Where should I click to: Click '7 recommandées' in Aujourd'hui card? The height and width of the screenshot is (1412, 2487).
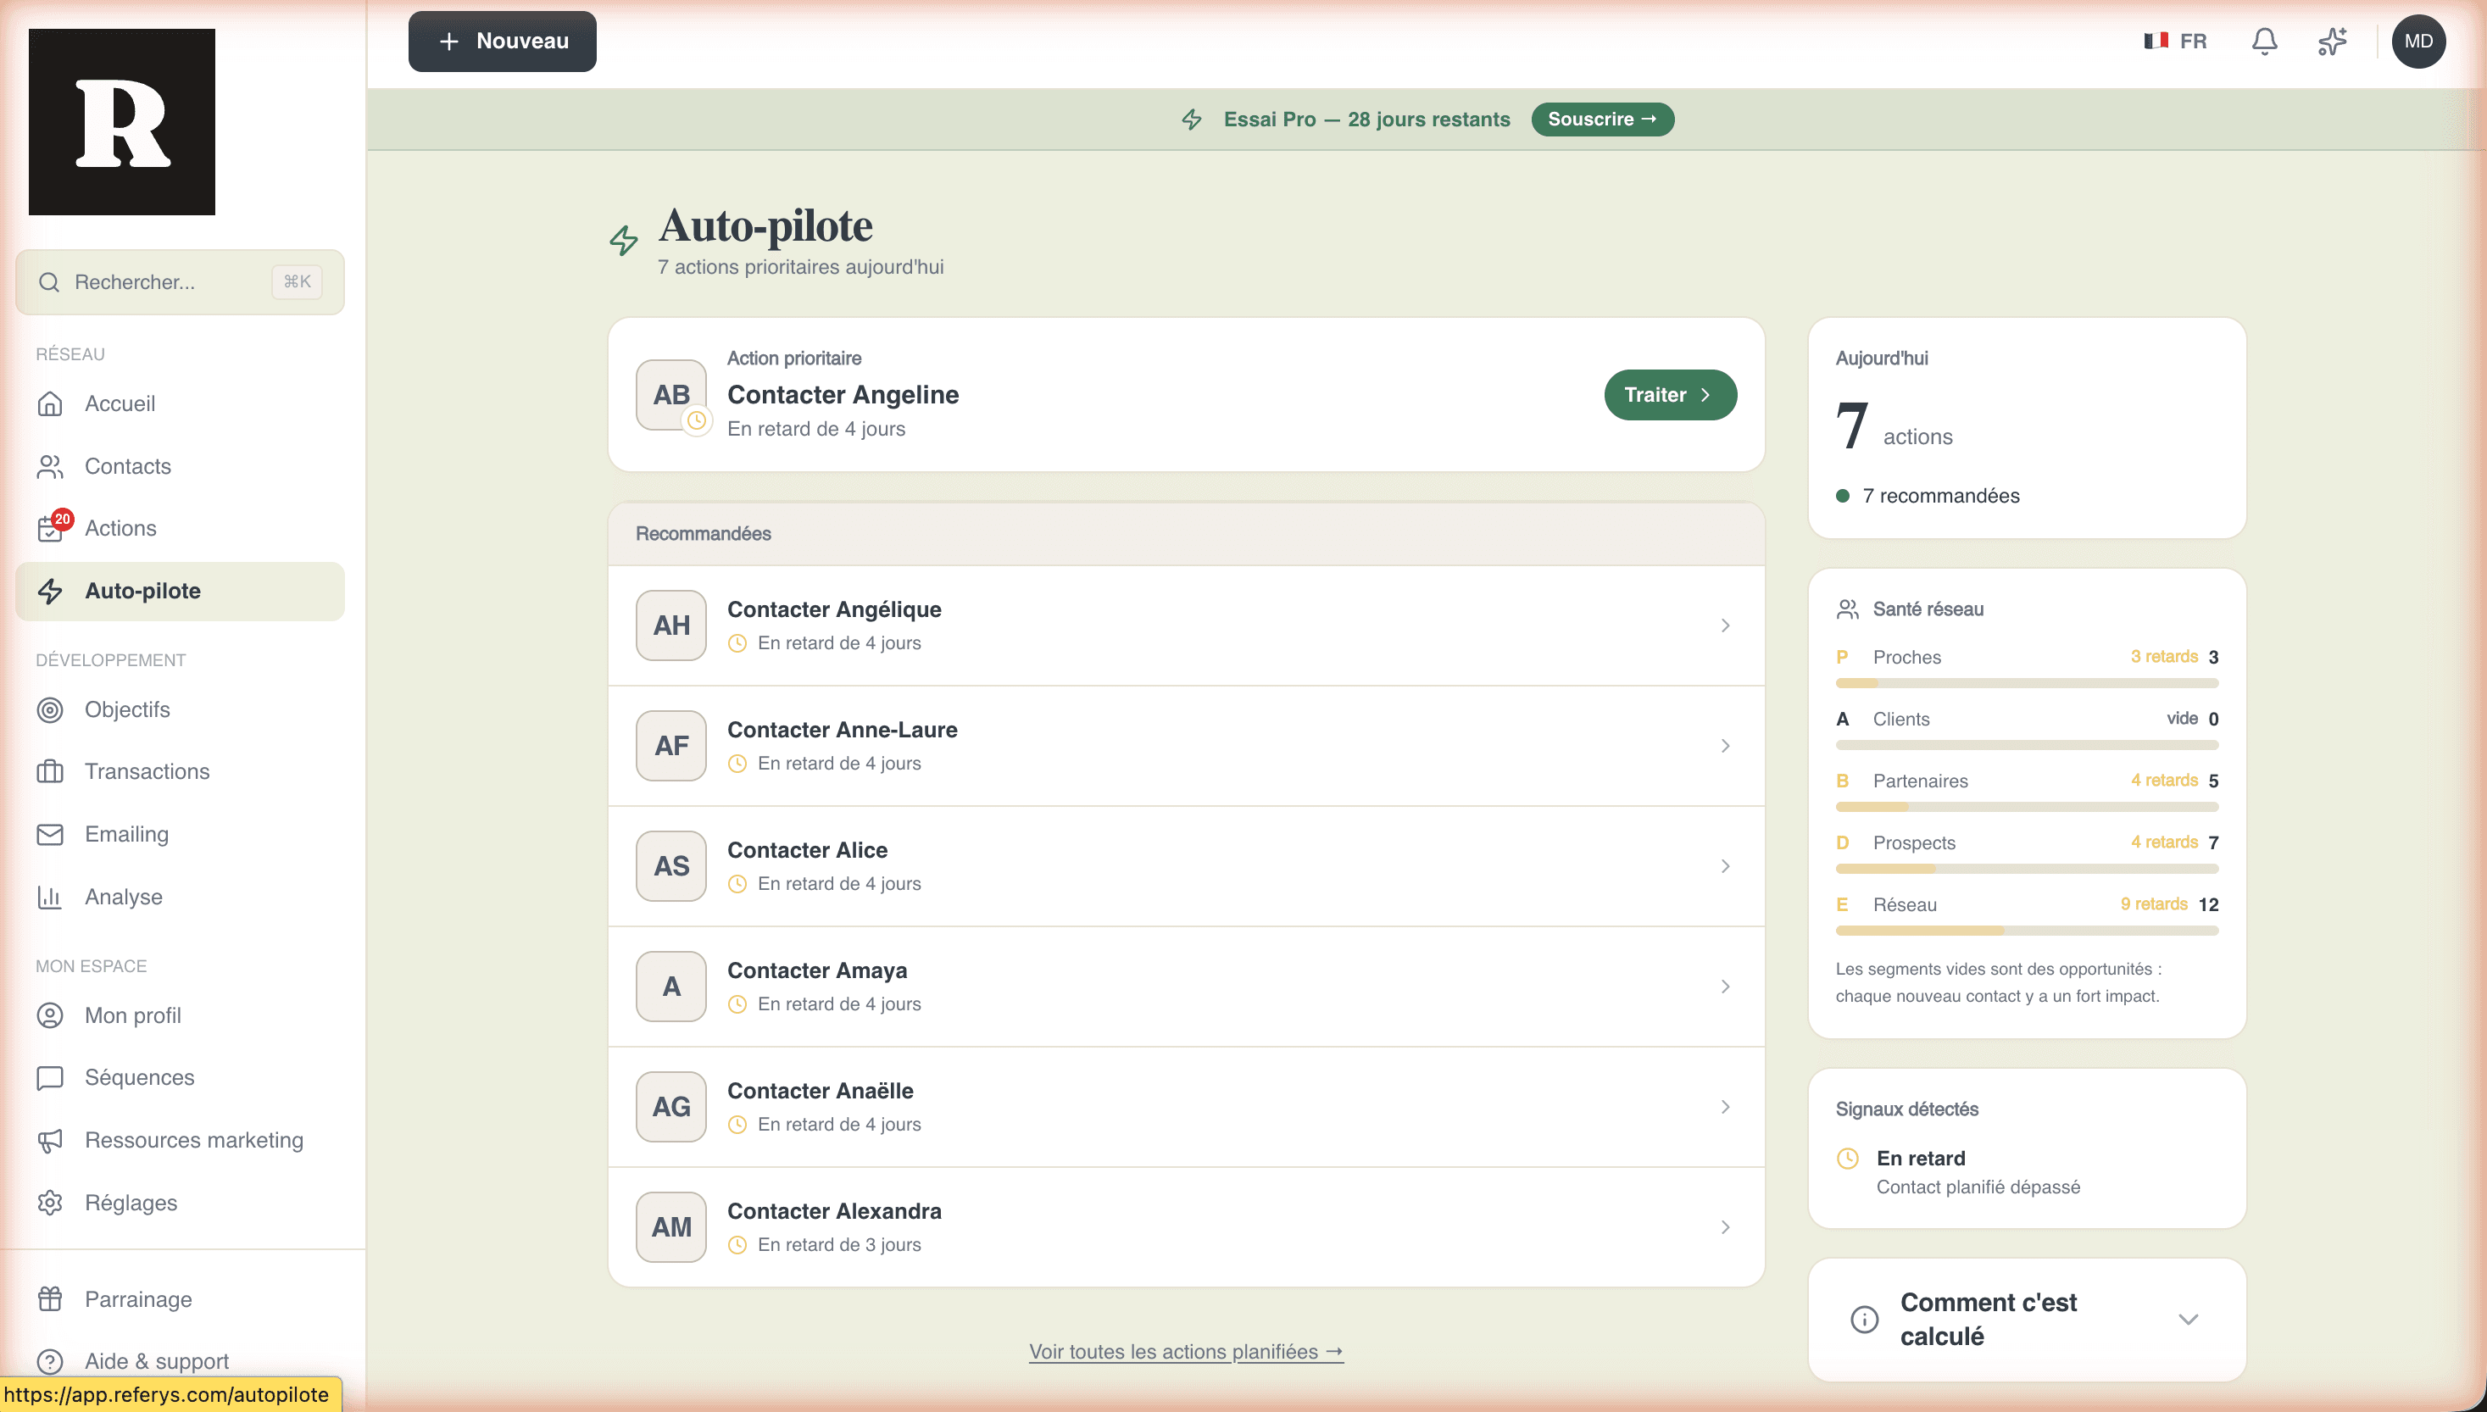(x=1940, y=496)
